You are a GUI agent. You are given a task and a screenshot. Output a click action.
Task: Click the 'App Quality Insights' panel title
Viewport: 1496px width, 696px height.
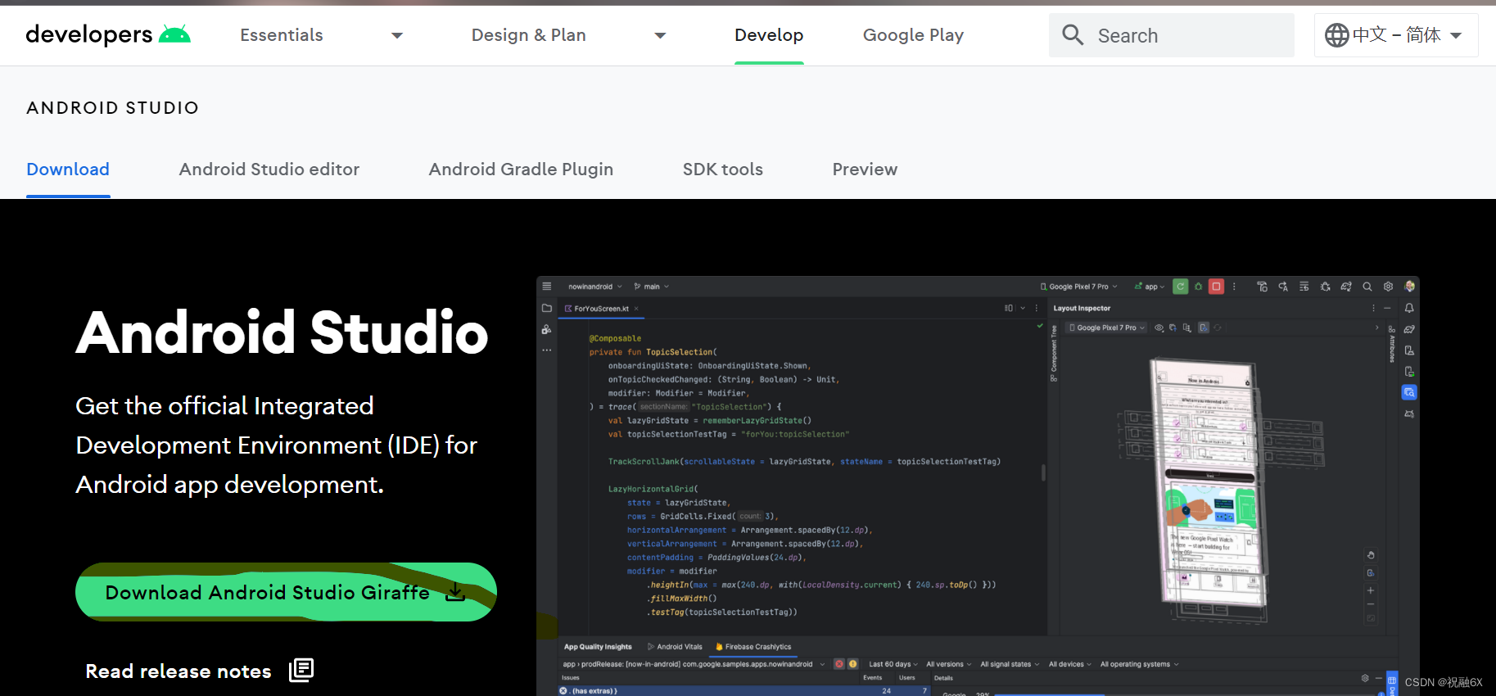pyautogui.click(x=598, y=647)
